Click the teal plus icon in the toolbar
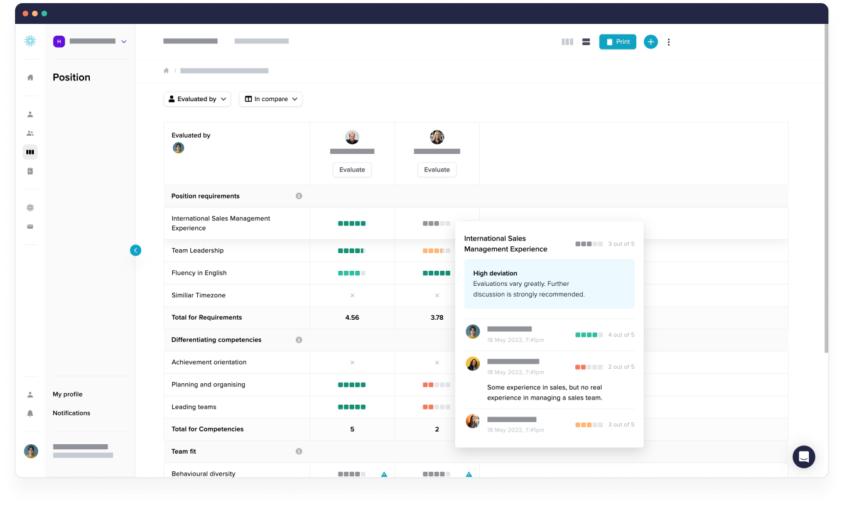 point(651,42)
